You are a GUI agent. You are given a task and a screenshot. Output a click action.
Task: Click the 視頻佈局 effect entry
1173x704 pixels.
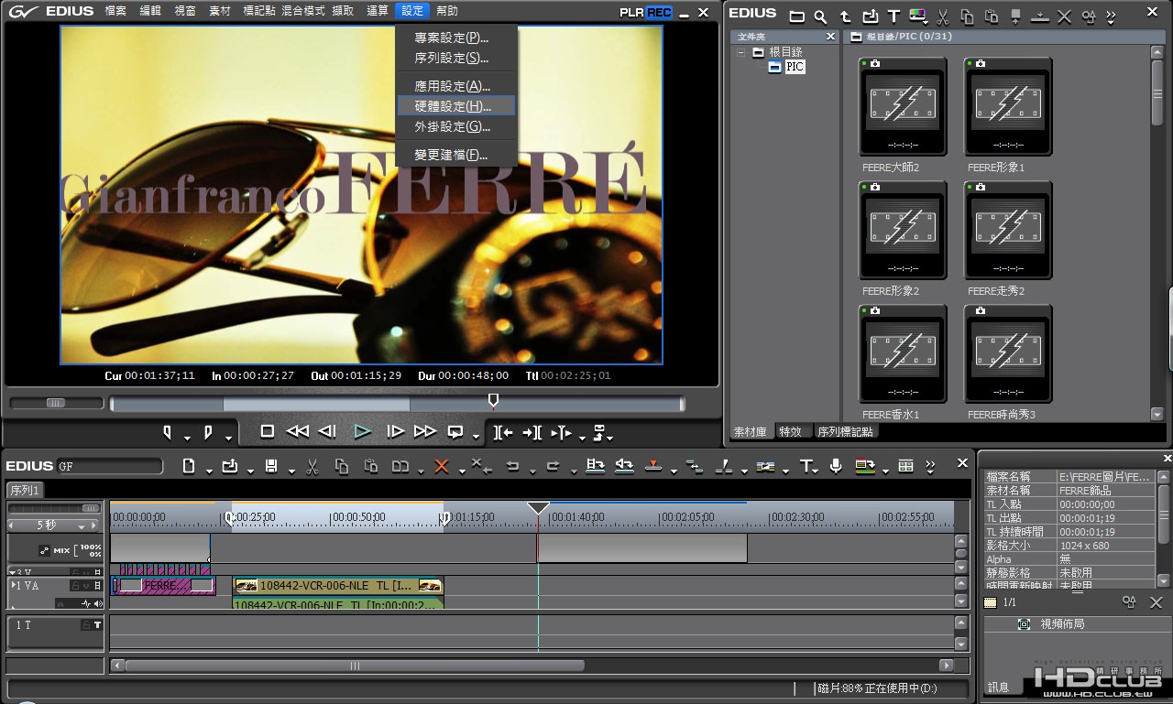[1062, 624]
